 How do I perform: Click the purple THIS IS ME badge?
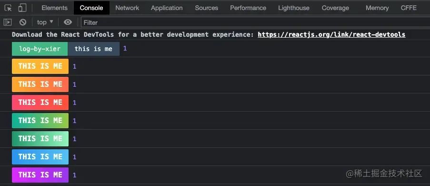pyautogui.click(x=40, y=175)
